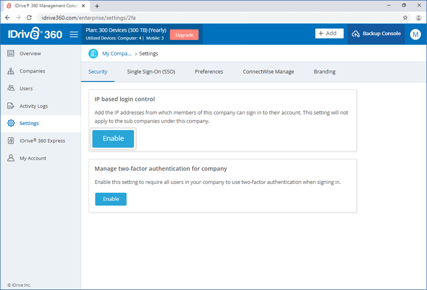Bookmark page with star icon

[405, 18]
